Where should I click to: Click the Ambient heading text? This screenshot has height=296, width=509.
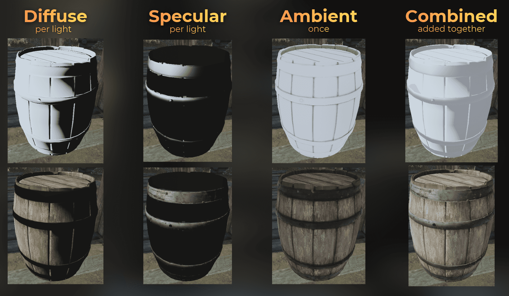[318, 16]
